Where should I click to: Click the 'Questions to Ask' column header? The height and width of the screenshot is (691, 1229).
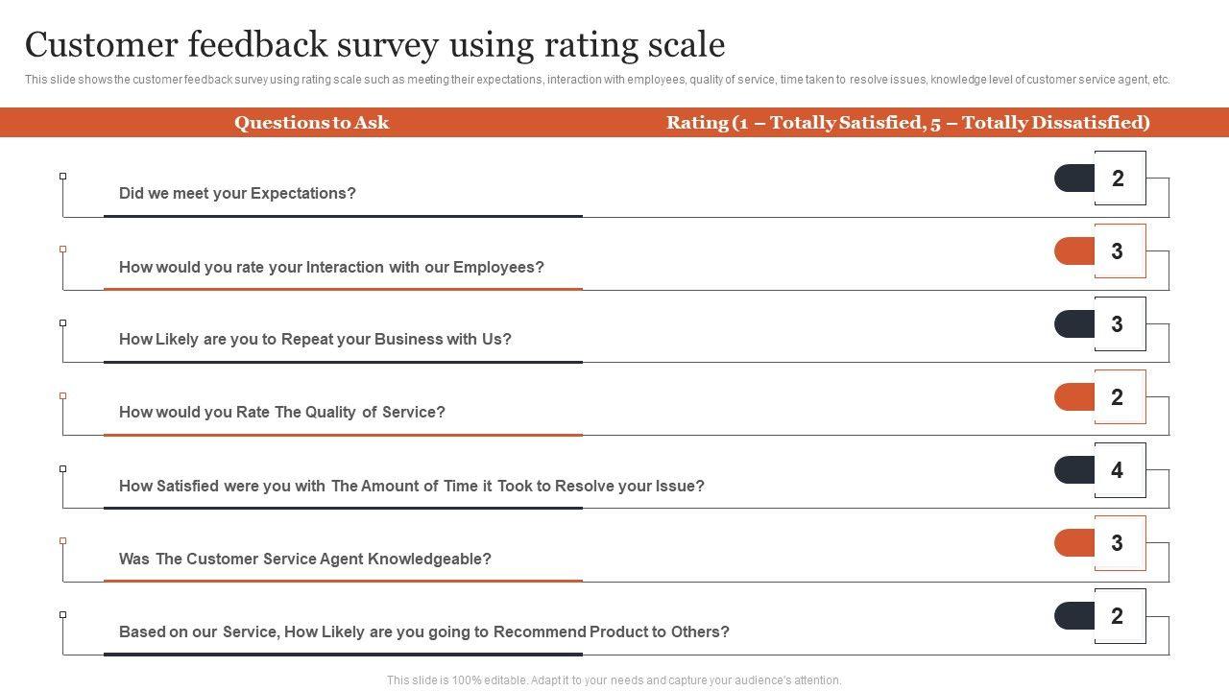(x=311, y=123)
